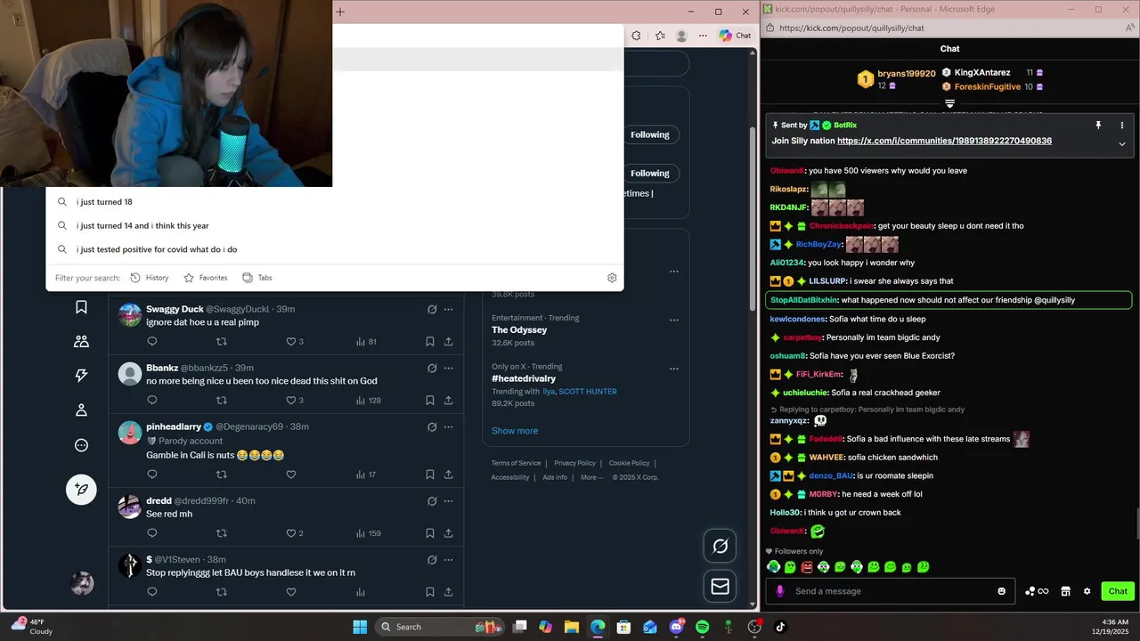Open Cookie Policy footer link
The height and width of the screenshot is (641, 1140).
tap(630, 463)
